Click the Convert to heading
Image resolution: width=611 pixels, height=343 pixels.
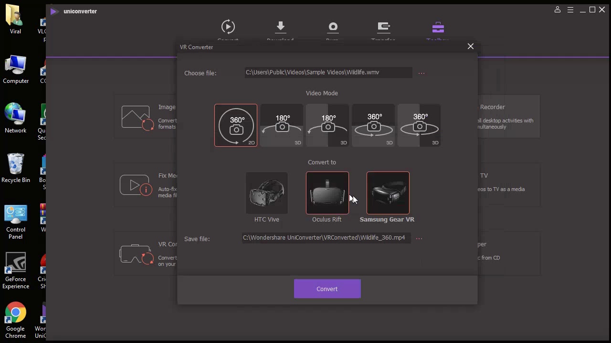322,162
